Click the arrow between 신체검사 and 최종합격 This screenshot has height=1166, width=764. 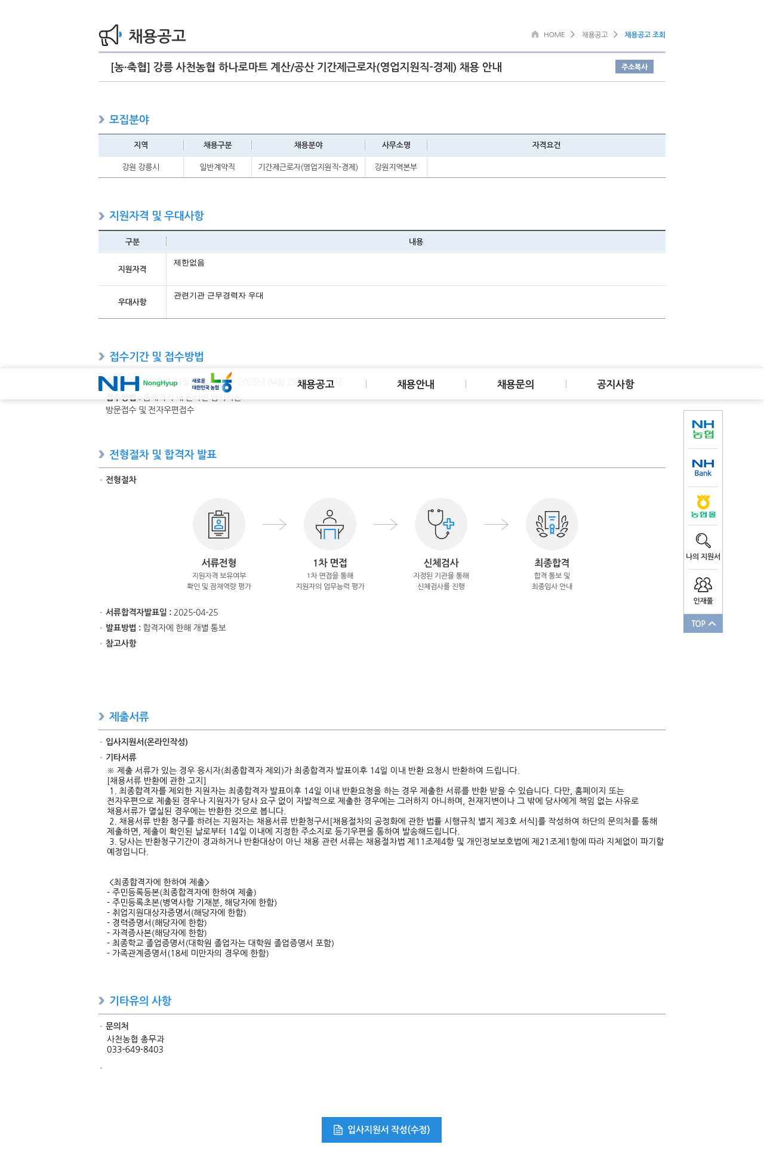497,524
